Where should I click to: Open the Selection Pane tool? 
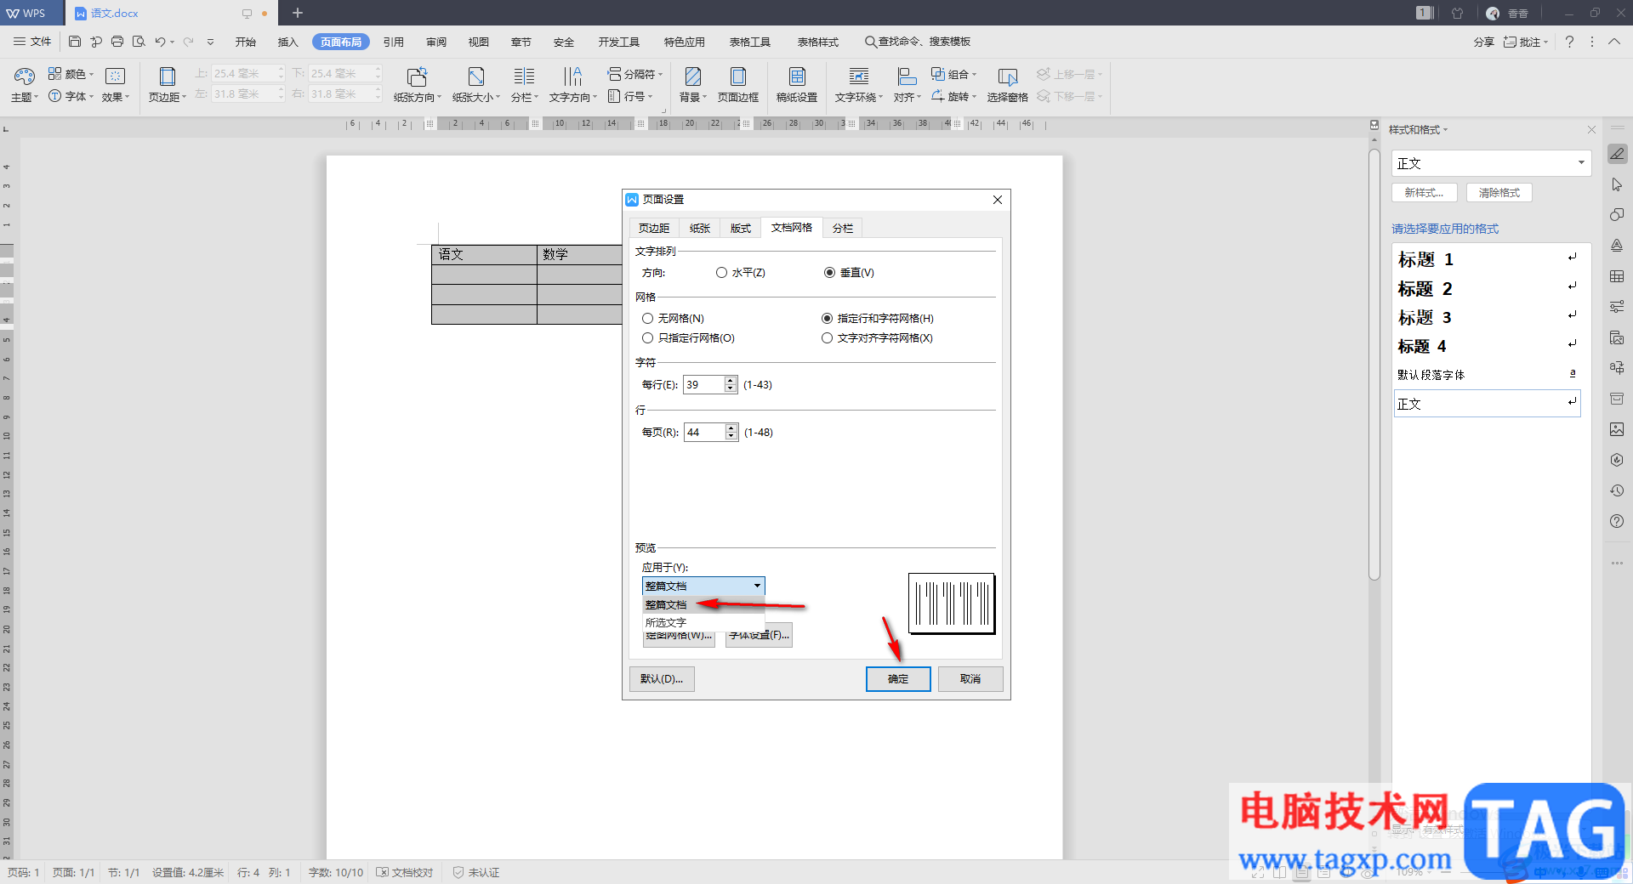point(1008,84)
